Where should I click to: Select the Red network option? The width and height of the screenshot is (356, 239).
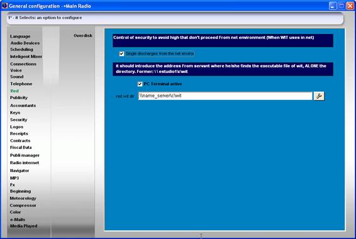[14, 91]
